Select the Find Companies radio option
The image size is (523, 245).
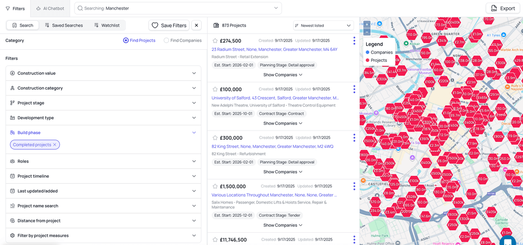(x=166, y=40)
